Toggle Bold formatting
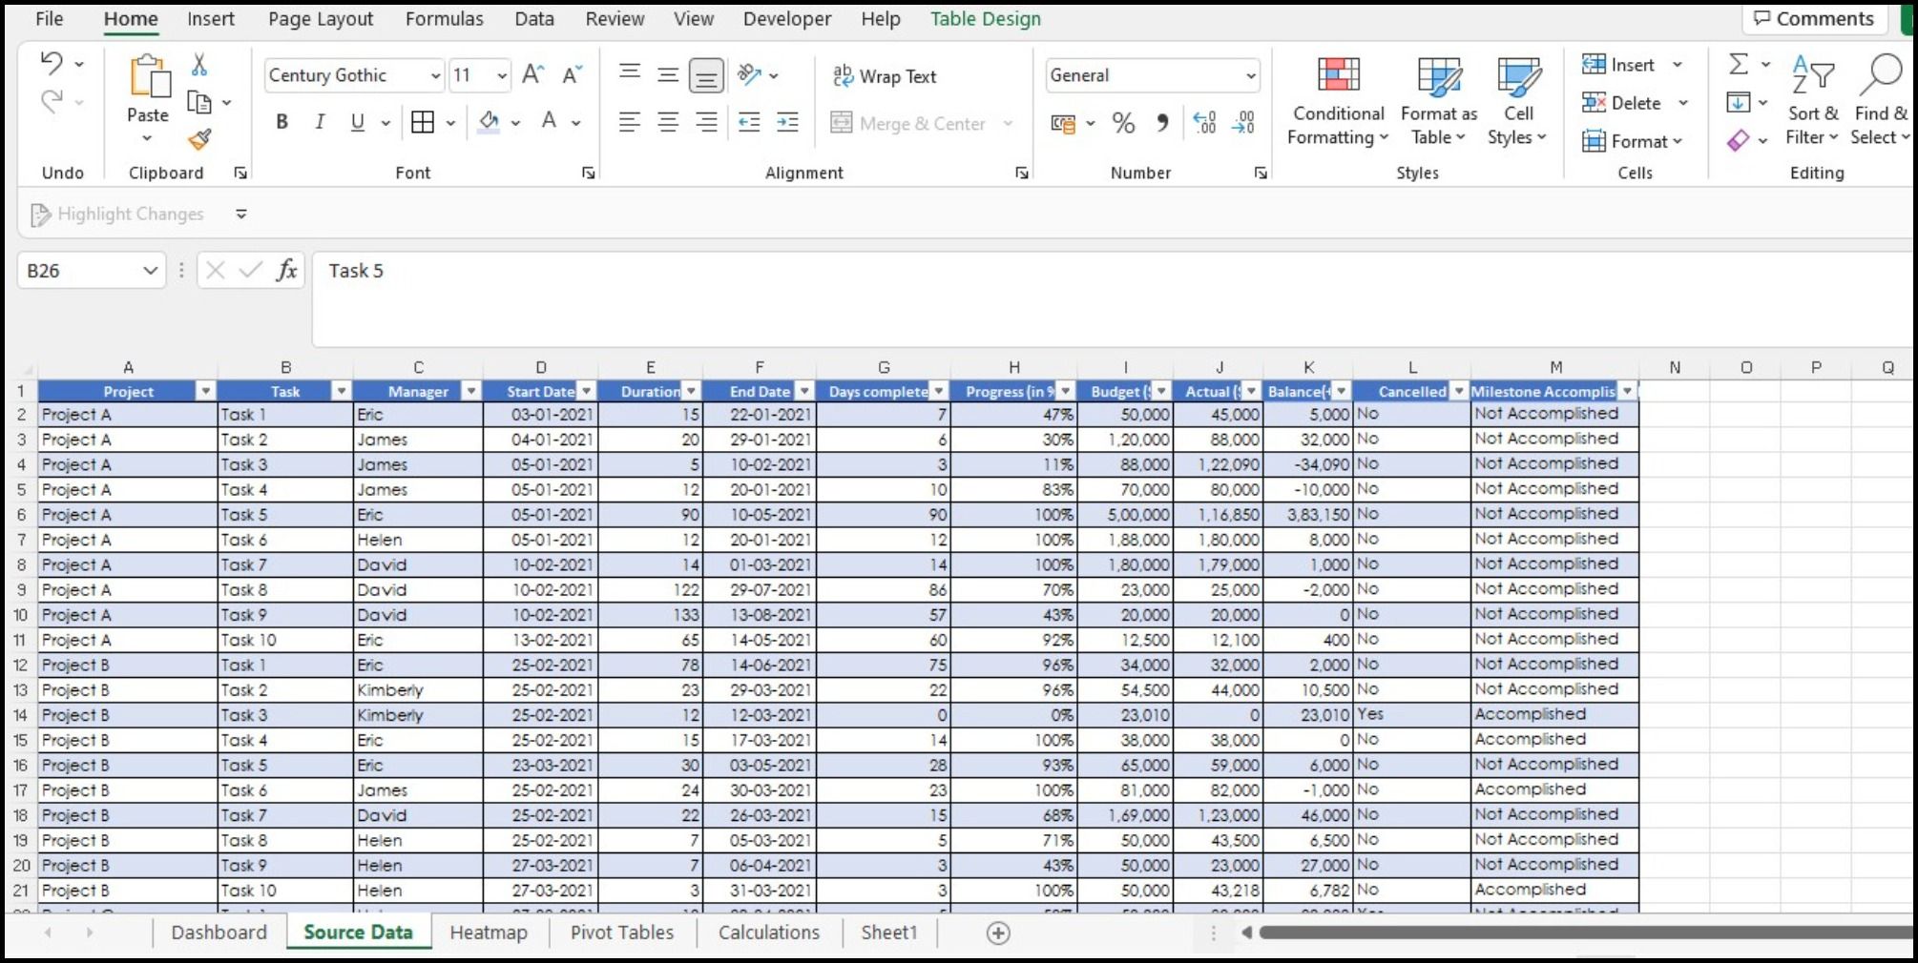Screen dimensions: 1918x963 281,122
